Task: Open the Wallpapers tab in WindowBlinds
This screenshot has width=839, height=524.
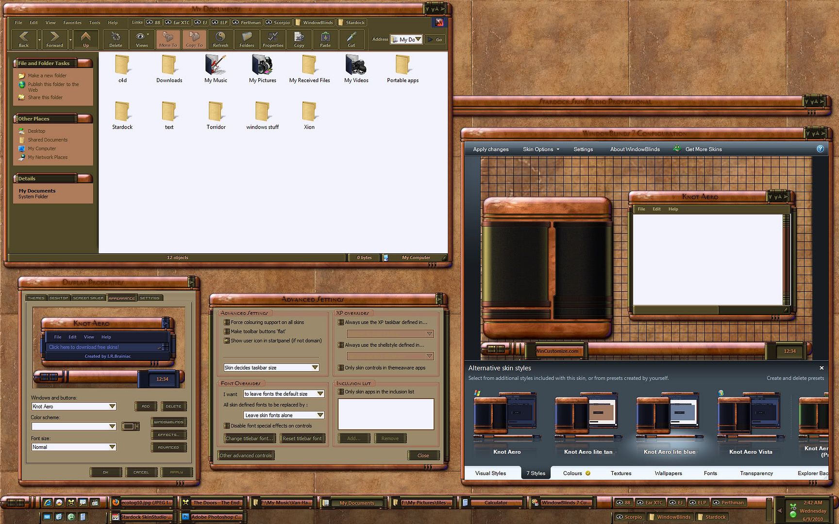Action: [668, 473]
